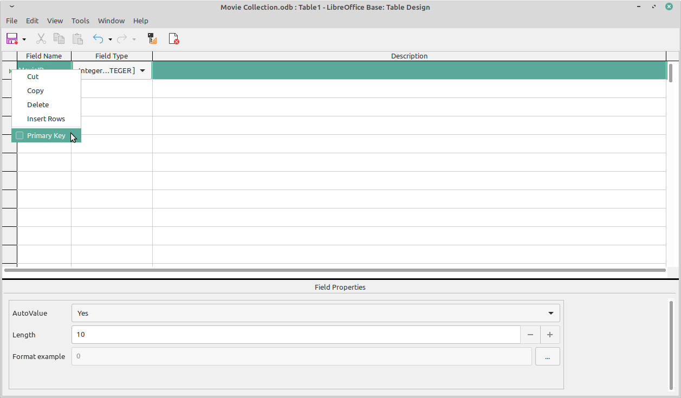
Task: Click the document-with-red-X toolbar icon
Action: [x=173, y=38]
